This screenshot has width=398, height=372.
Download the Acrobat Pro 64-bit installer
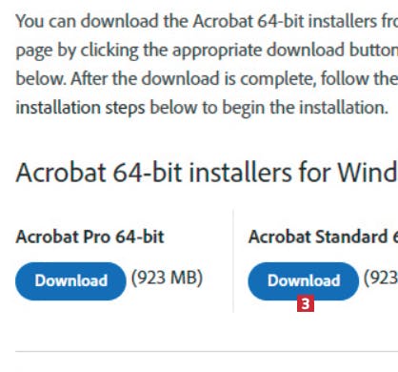click(70, 281)
